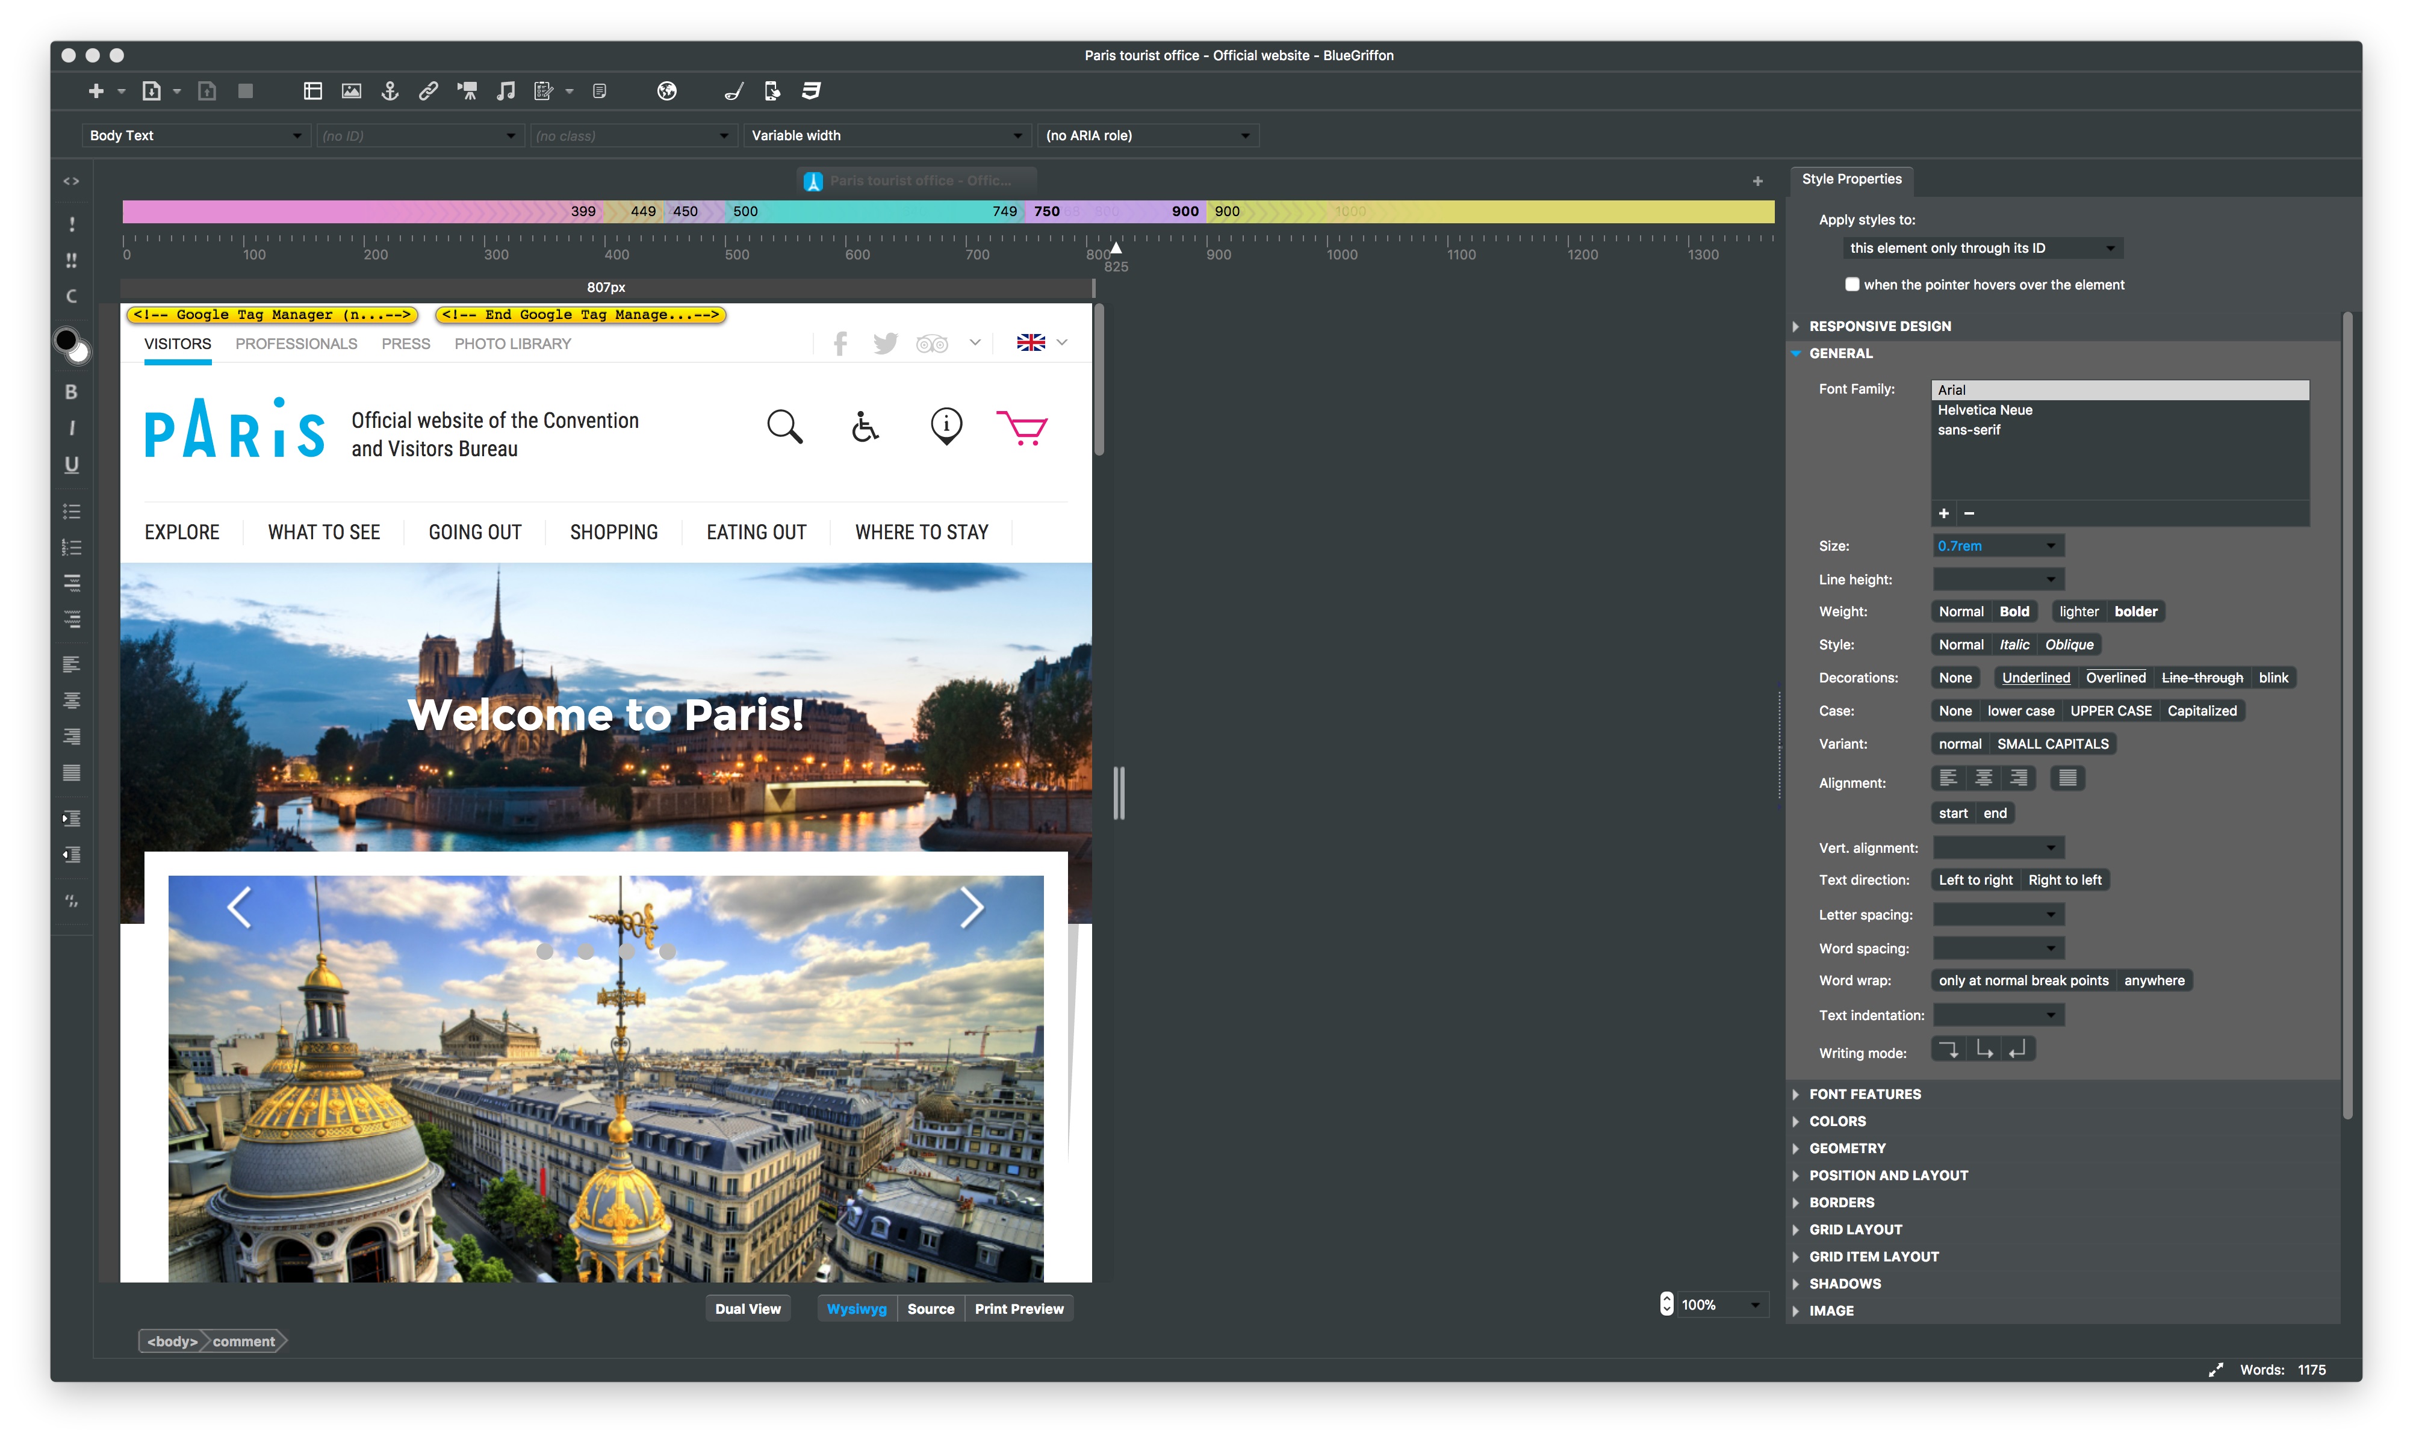Toggle Bold in left formatting sidebar
2413x1442 pixels.
71,392
